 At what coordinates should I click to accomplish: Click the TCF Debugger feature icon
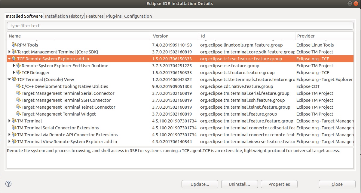coord(19,73)
